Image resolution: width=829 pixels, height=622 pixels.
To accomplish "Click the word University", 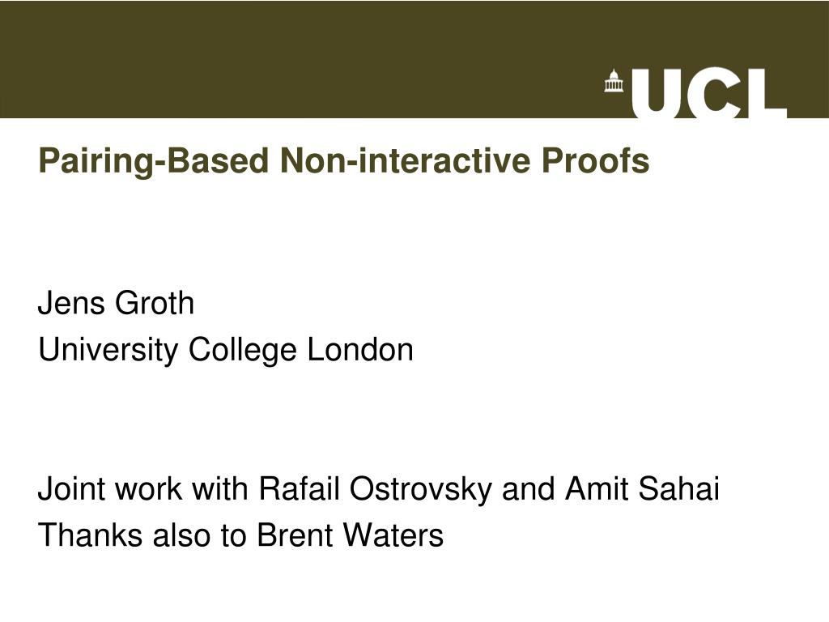I will pyautogui.click(x=108, y=351).
